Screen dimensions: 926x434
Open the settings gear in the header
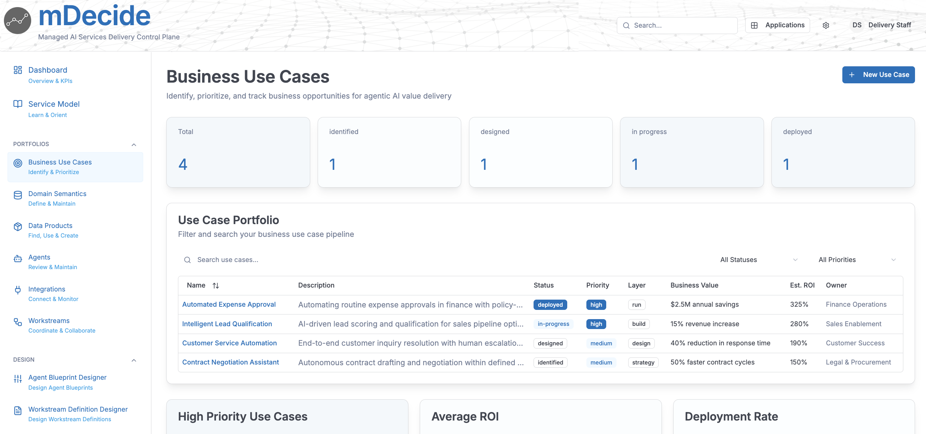coord(826,25)
